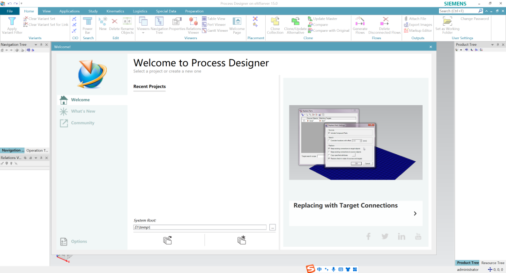Screen dimensions: 506x273
Task: Click Compare with Original
Action: pyautogui.click(x=328, y=30)
